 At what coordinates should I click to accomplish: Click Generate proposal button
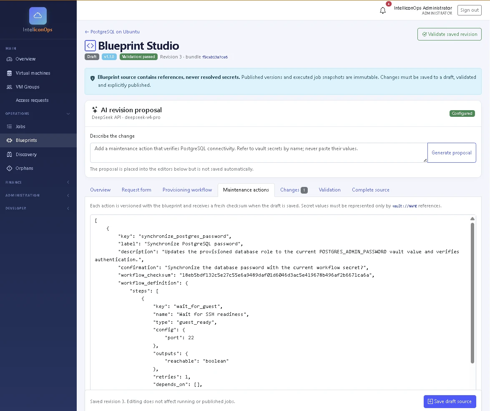click(452, 153)
